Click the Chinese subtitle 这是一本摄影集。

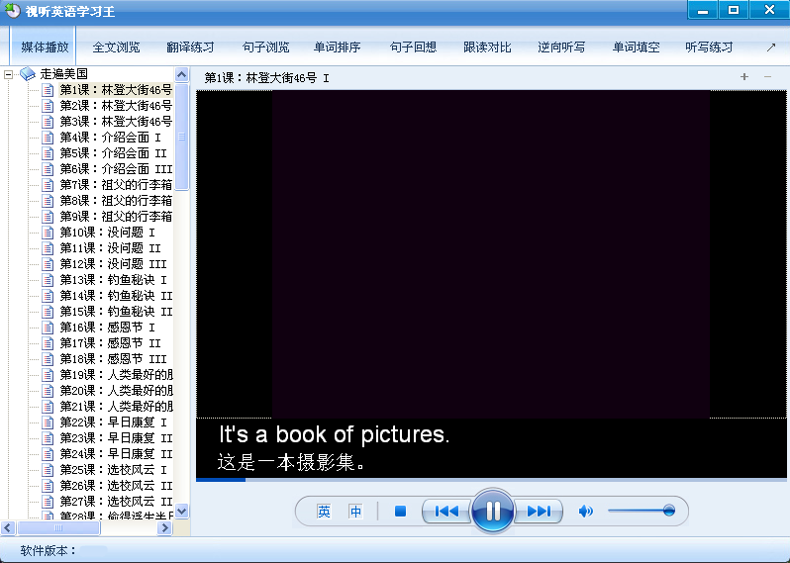click(x=291, y=462)
